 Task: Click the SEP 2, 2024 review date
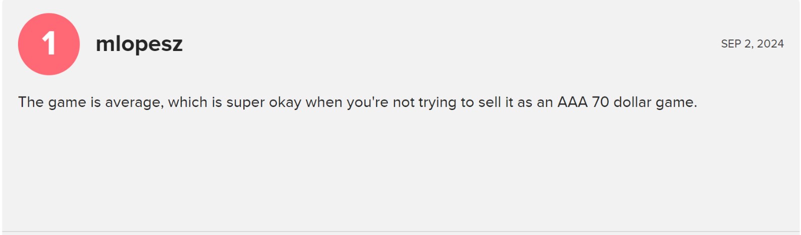pos(752,44)
